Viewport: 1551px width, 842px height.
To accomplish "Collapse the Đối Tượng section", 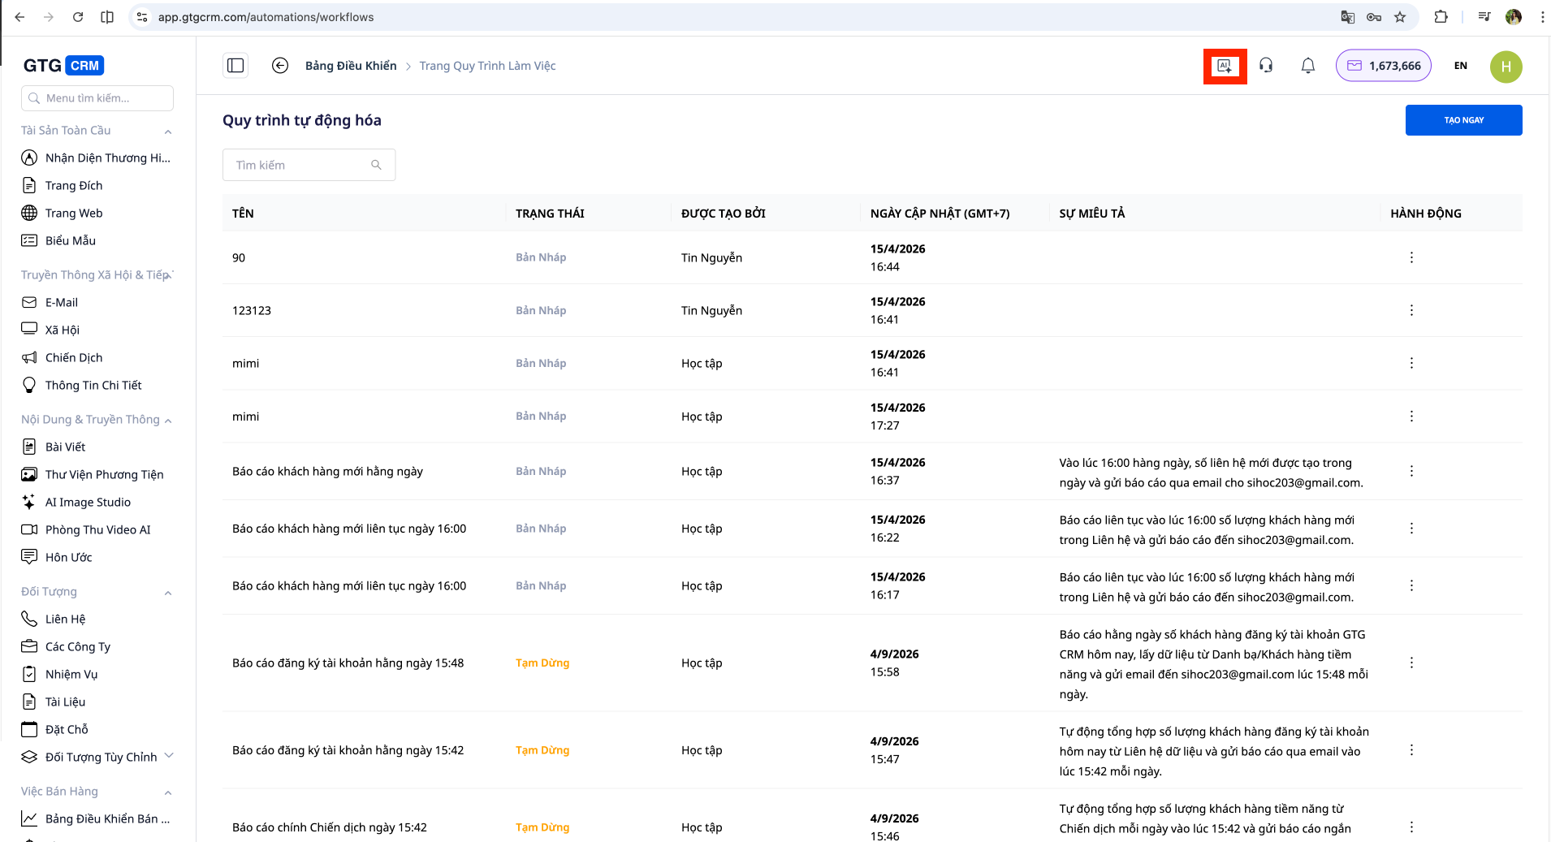I will [168, 593].
